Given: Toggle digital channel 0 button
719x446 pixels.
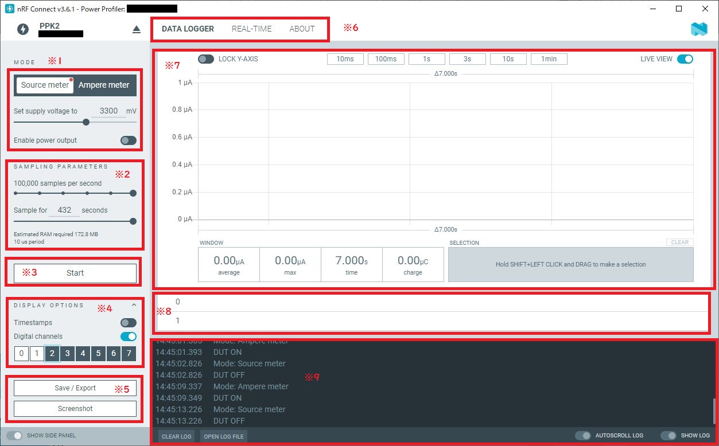Looking at the screenshot, I should [x=21, y=354].
